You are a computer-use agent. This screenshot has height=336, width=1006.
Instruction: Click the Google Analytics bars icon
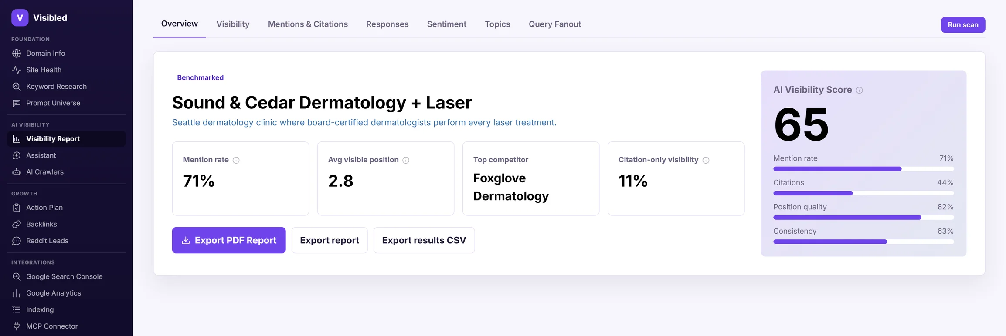17,293
